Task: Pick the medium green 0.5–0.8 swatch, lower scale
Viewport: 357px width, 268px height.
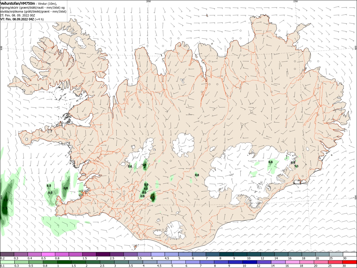Action: (x=36, y=262)
